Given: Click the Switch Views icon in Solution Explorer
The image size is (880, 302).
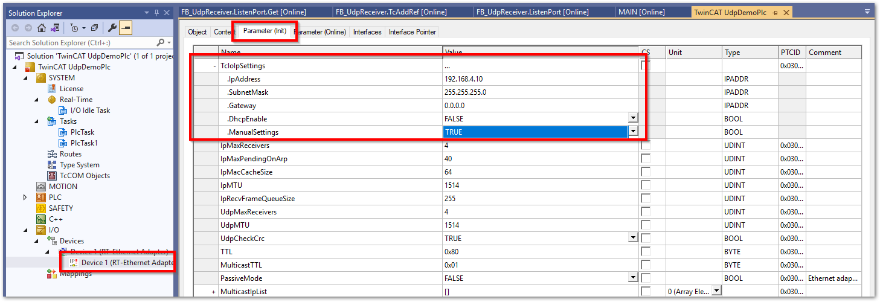Looking at the screenshot, I should point(55,28).
